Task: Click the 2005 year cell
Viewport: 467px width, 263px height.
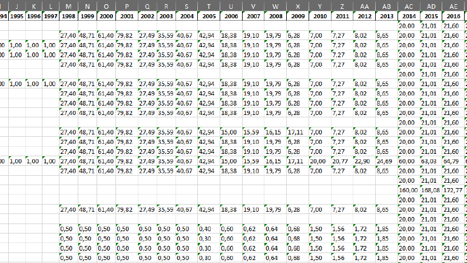Action: click(209, 16)
